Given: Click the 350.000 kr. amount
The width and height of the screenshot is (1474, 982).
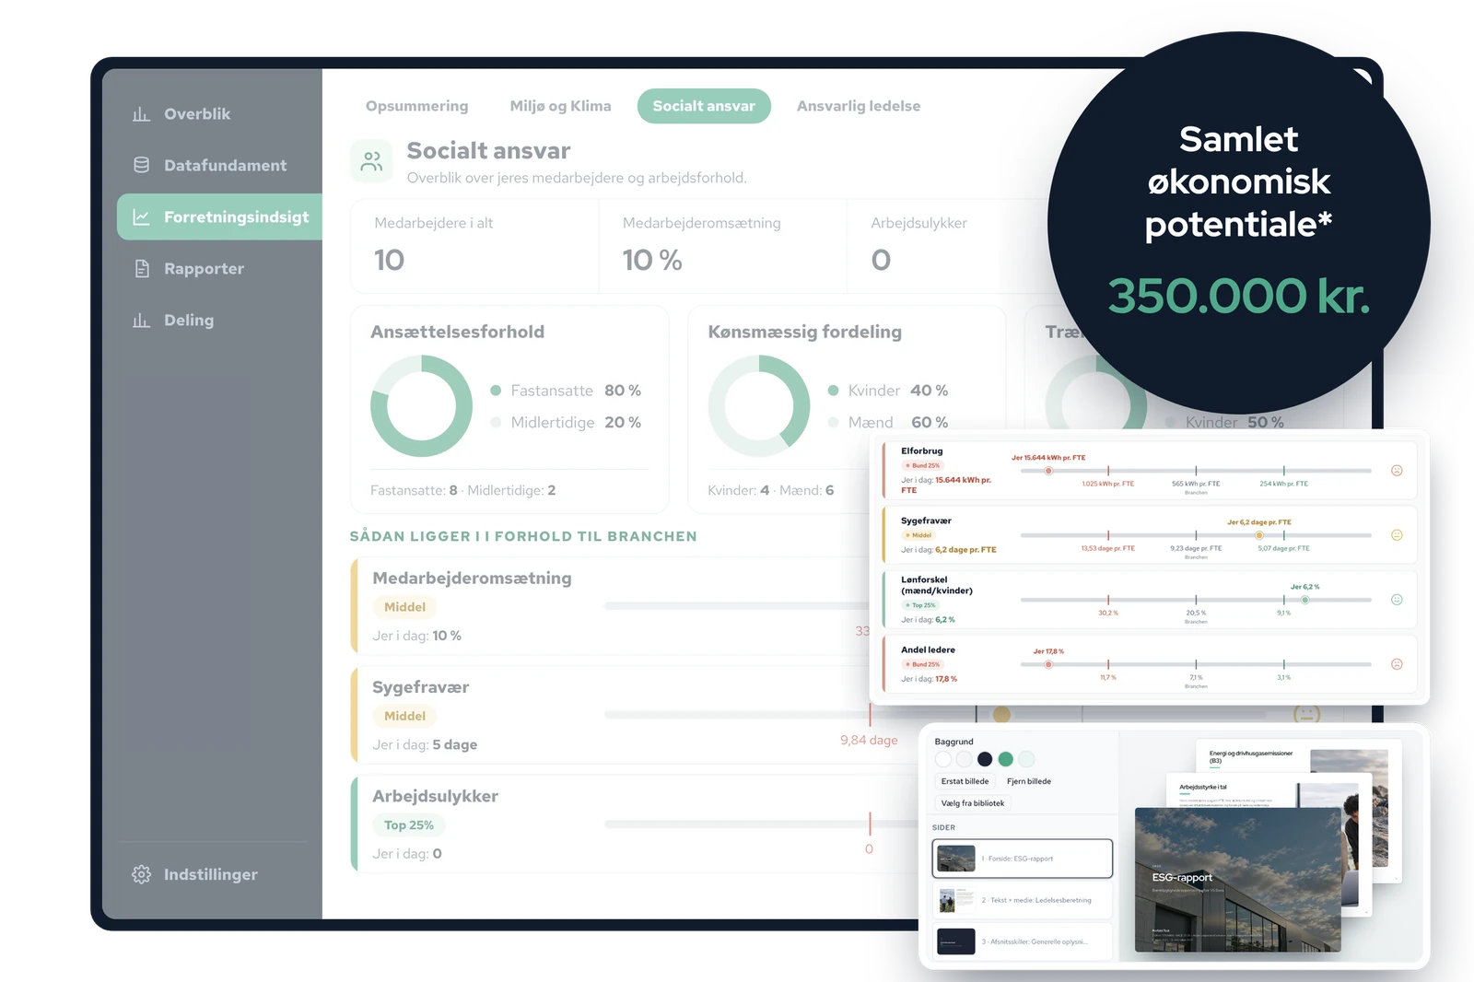Looking at the screenshot, I should point(1239,296).
